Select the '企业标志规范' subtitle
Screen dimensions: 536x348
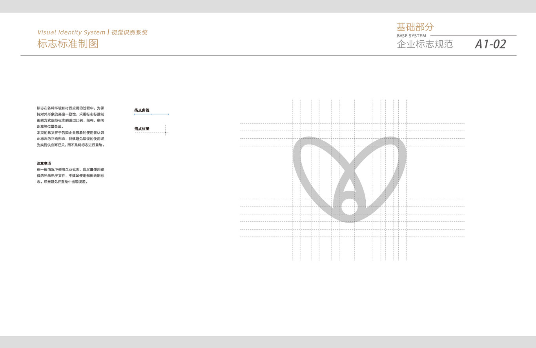[x=425, y=44]
